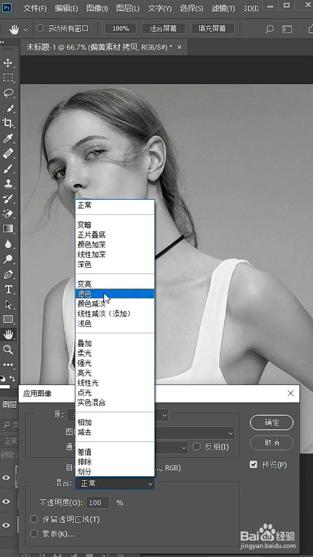Select the Quick Selection tool

pos(8,108)
